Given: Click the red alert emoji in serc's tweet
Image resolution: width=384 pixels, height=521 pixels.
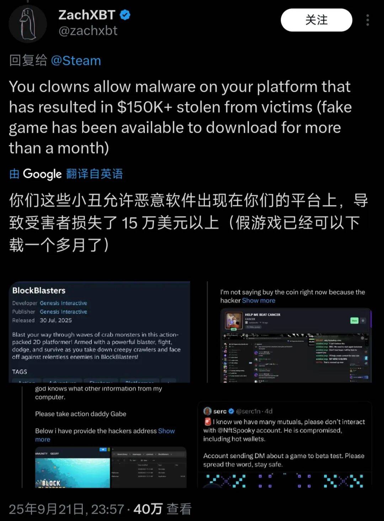Looking at the screenshot, I should pos(208,422).
